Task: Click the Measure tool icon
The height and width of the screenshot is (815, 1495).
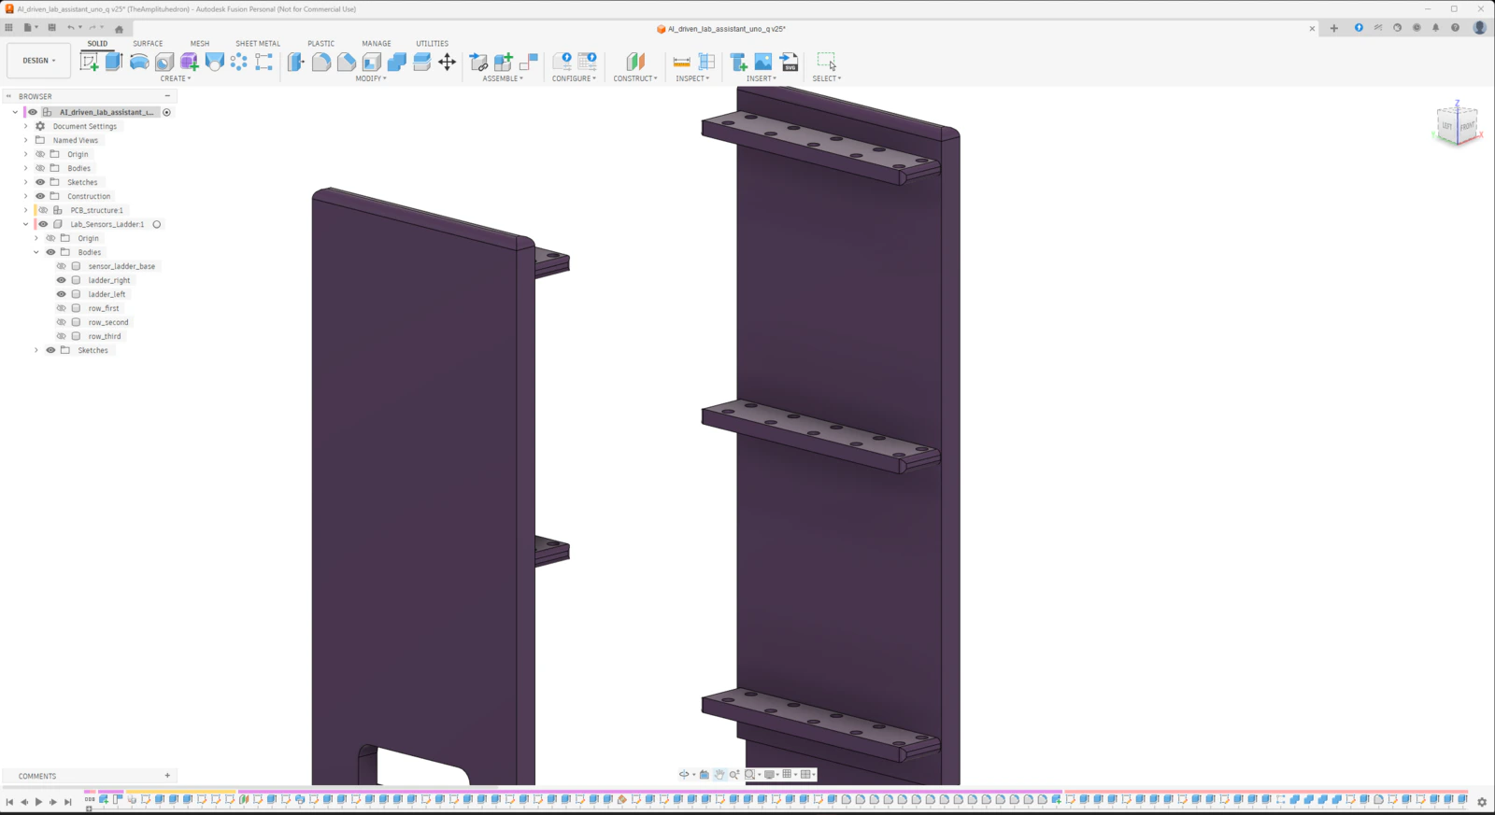Action: pyautogui.click(x=682, y=62)
